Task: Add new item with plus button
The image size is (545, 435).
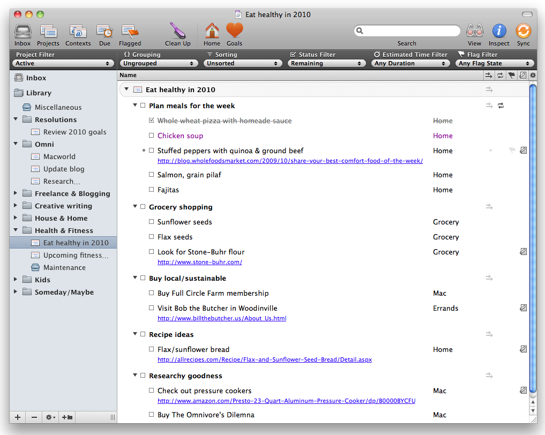Action: pyautogui.click(x=18, y=417)
